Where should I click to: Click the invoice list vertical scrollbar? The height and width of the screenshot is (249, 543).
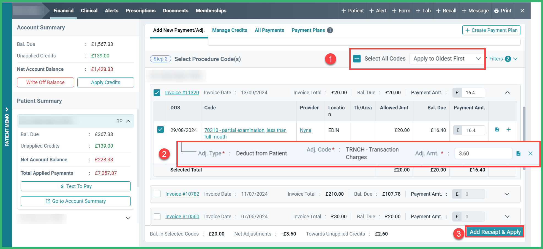[x=524, y=138]
